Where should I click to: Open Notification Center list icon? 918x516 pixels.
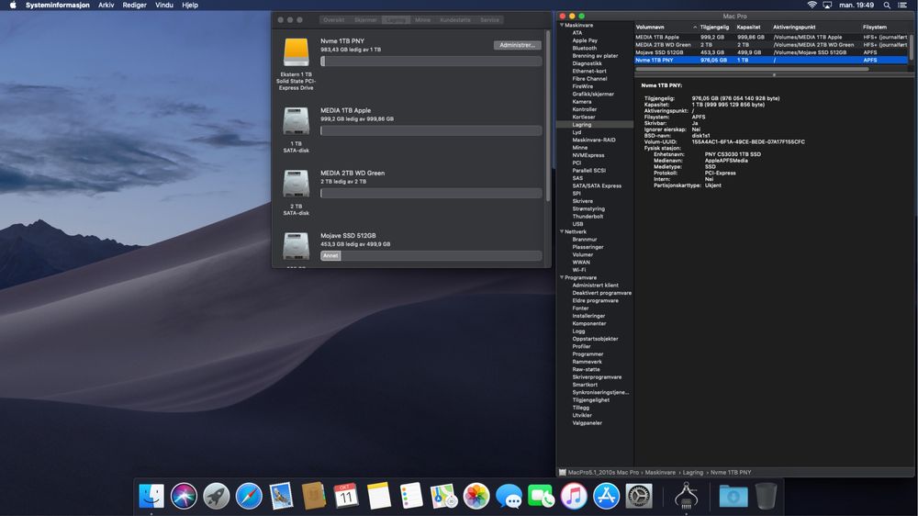[902, 5]
